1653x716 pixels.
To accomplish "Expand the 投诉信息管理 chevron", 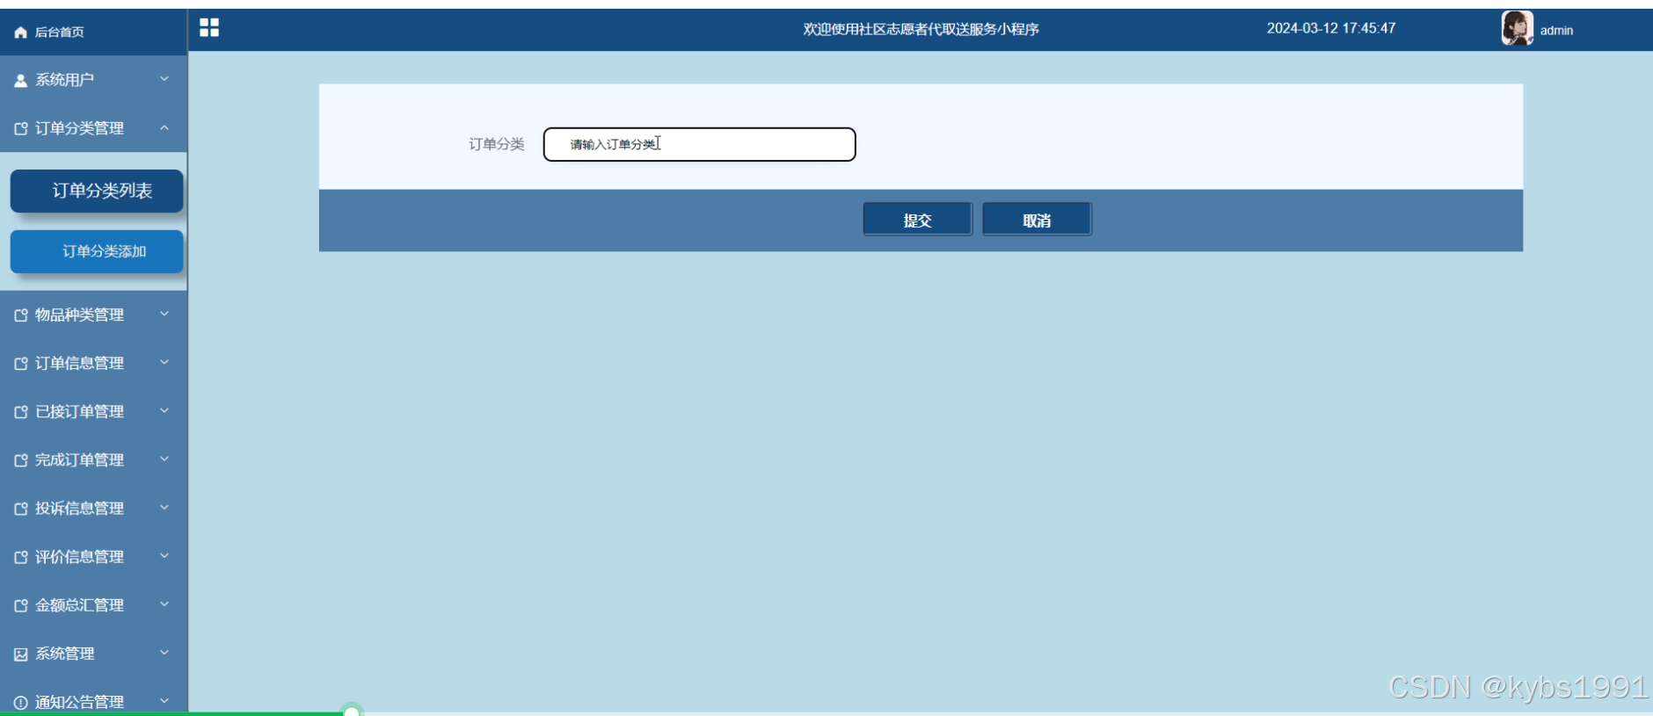I will click(164, 507).
